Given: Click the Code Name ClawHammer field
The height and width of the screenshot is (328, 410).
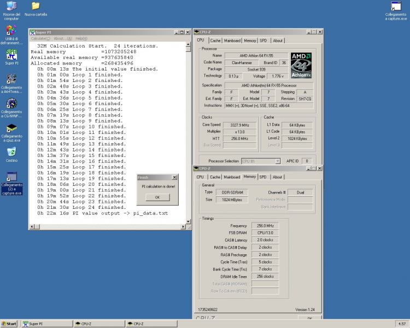Looking at the screenshot, I should point(242,63).
